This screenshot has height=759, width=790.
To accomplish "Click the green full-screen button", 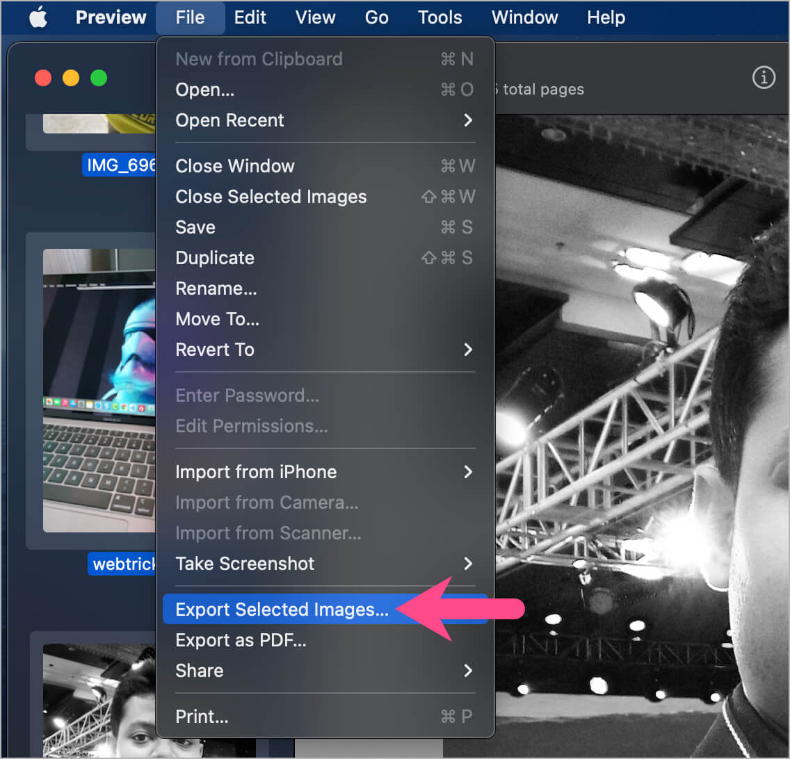I will tap(99, 78).
